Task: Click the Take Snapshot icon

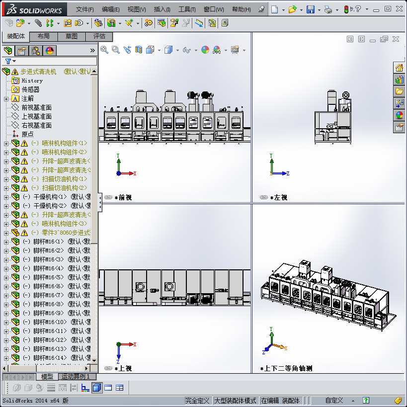Action: (225, 23)
